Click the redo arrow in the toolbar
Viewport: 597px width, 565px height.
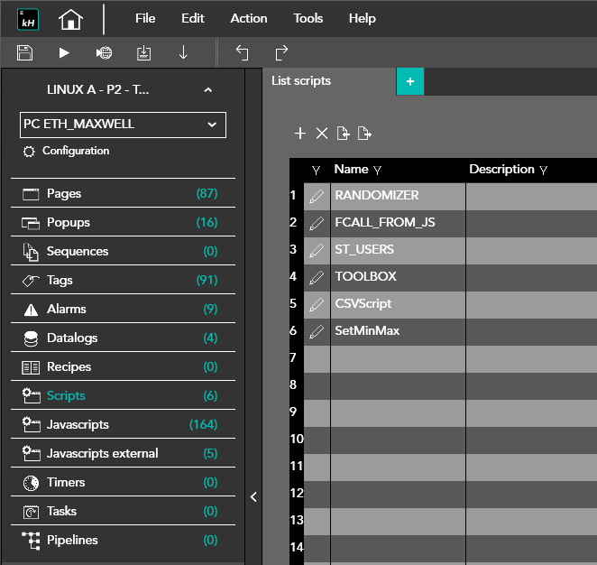click(281, 53)
